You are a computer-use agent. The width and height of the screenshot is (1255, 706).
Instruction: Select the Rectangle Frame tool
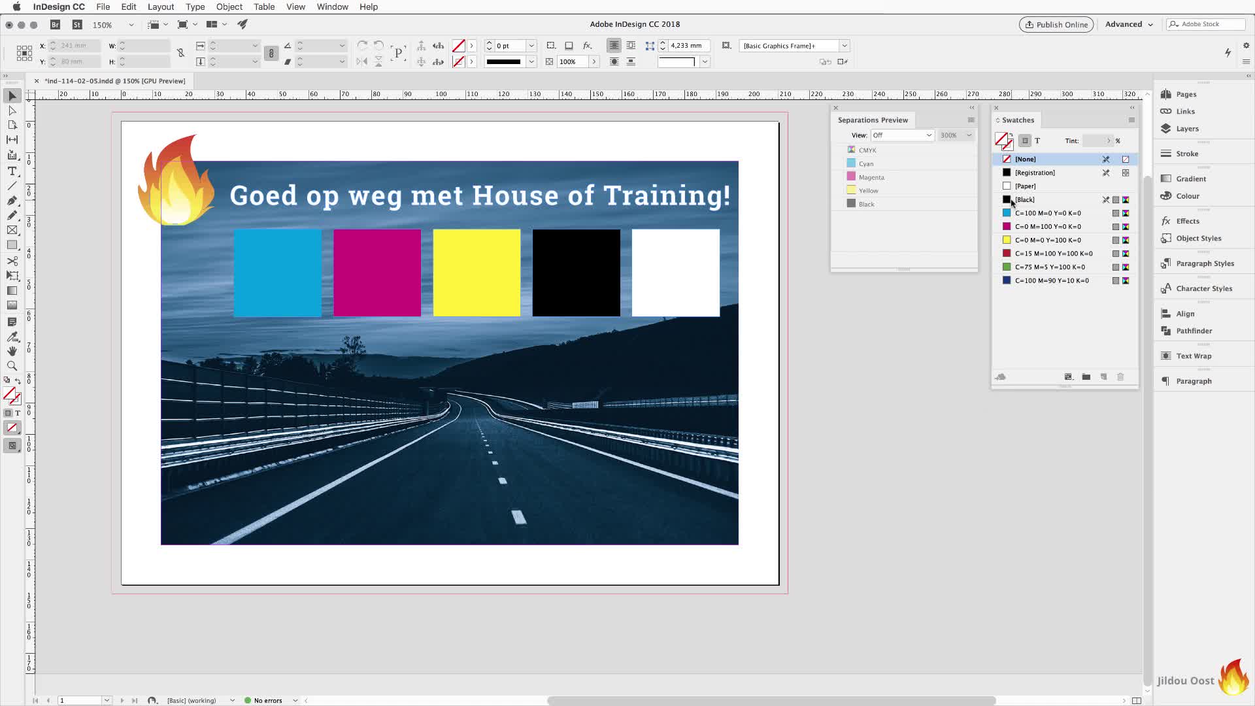pos(12,230)
